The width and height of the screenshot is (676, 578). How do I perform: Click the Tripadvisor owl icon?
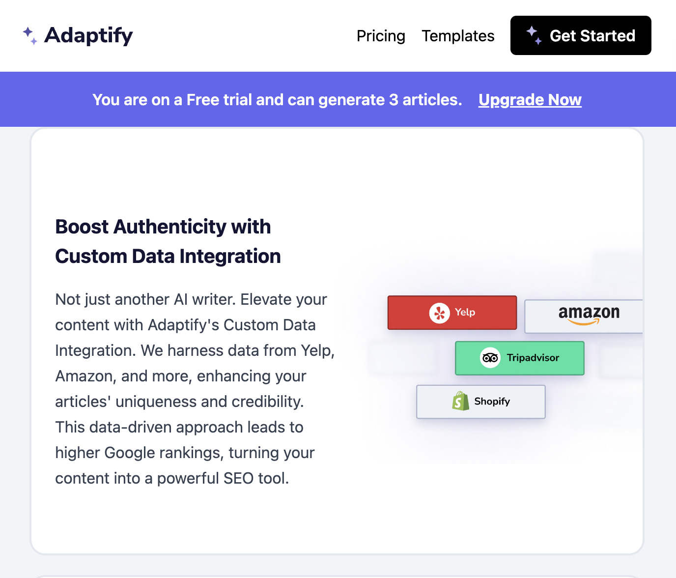[490, 358]
